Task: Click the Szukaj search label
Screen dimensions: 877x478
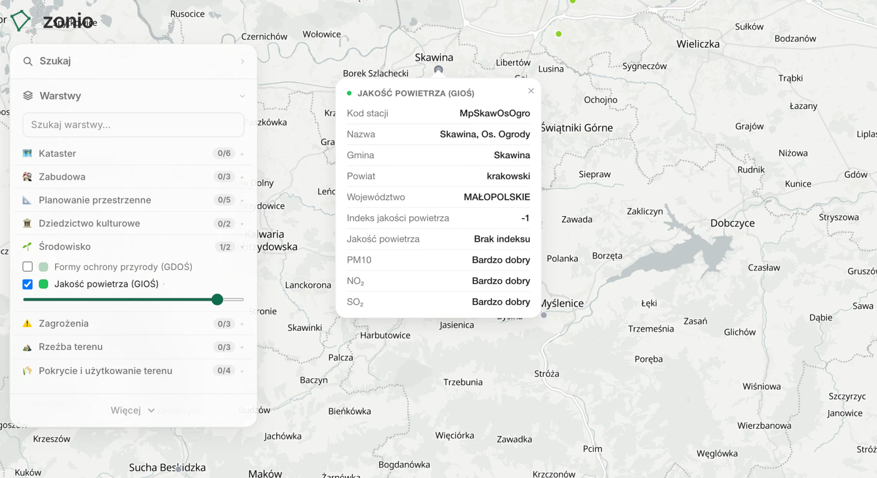Action: coord(55,61)
